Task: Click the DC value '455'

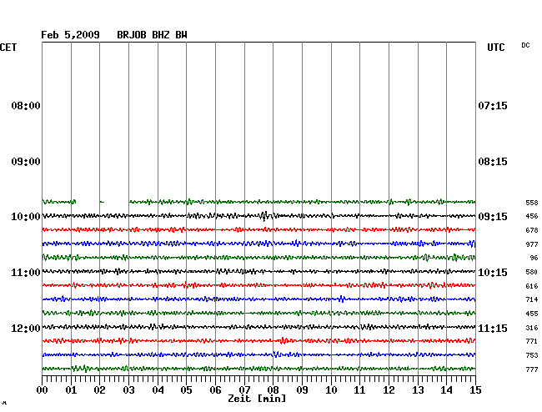Action: [x=532, y=314]
